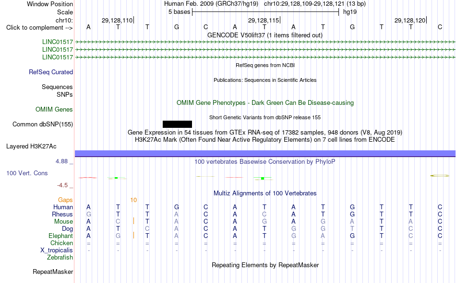Click the 5 bases scale bar

coord(265,12)
